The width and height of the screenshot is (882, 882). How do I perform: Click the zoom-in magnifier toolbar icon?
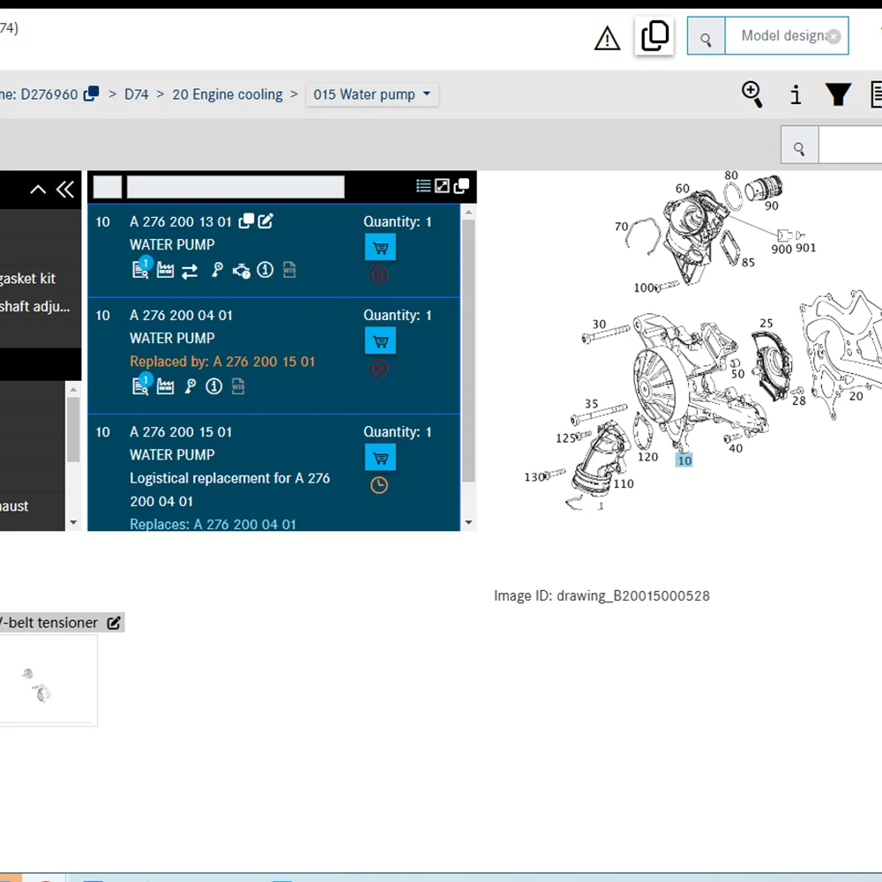click(x=752, y=94)
